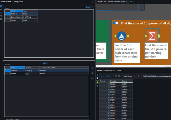This screenshot has width=171, height=120.
Task: Open a new workflow tab with plus
Action: 131,2
